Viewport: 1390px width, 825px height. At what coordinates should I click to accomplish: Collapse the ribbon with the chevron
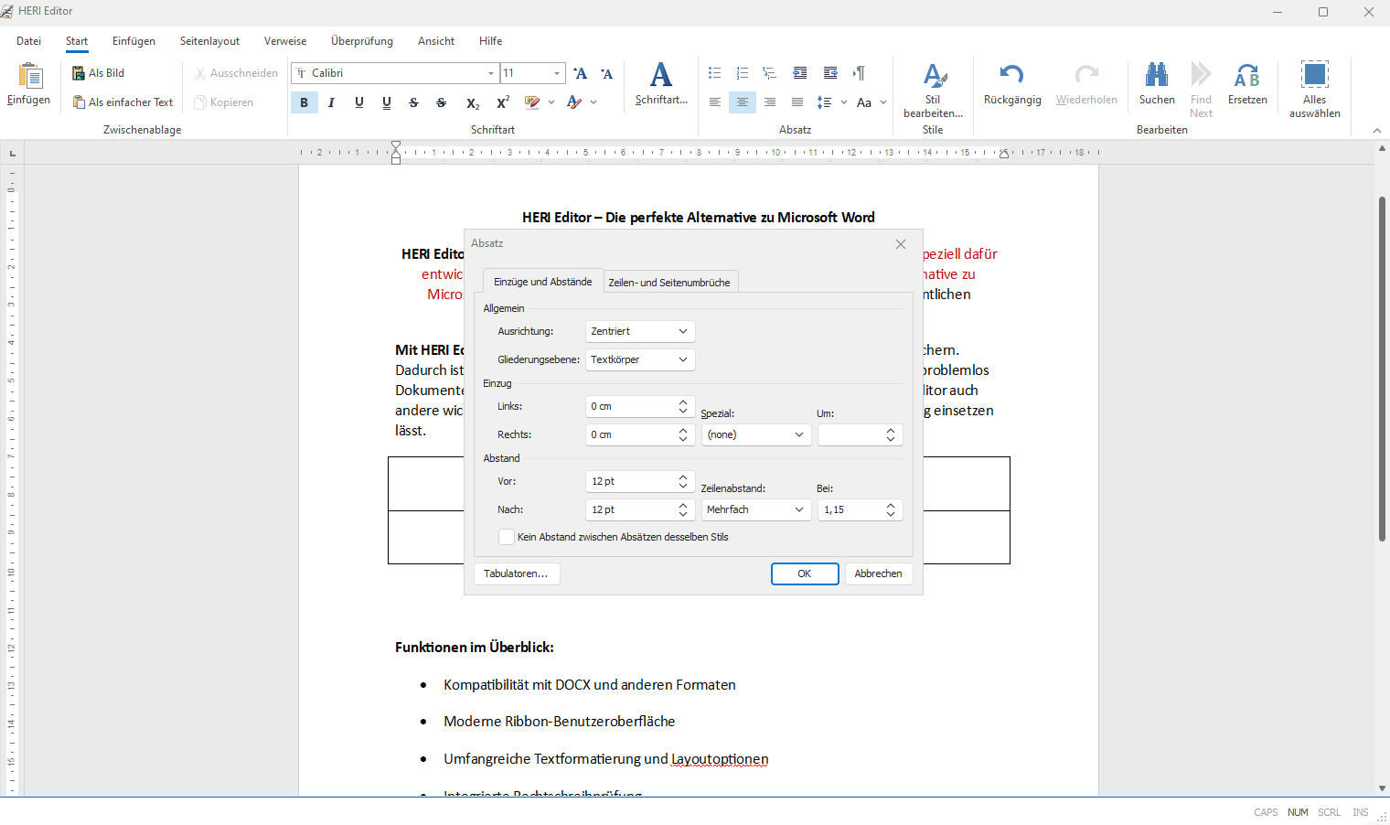pyautogui.click(x=1377, y=131)
